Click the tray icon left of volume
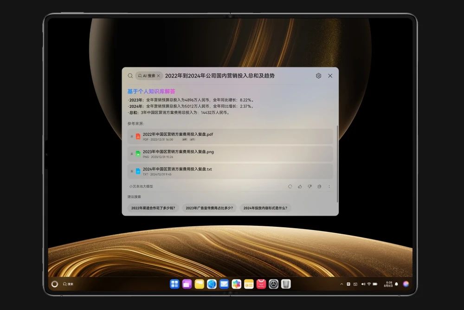 click(355, 284)
